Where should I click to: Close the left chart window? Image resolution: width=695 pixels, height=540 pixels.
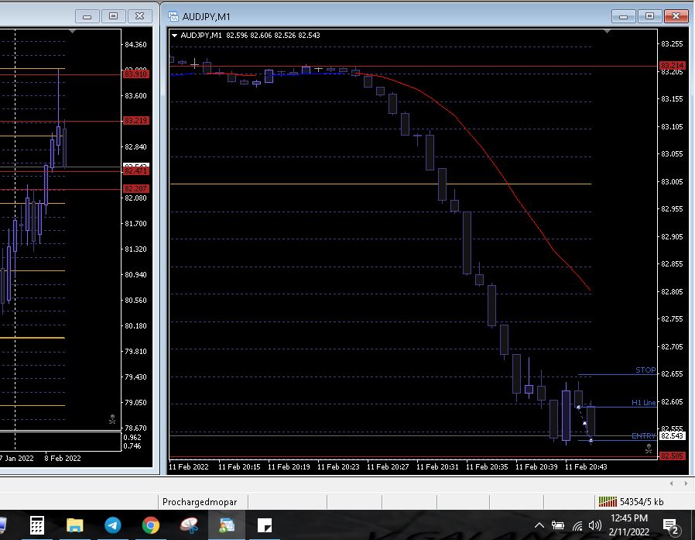click(x=139, y=16)
